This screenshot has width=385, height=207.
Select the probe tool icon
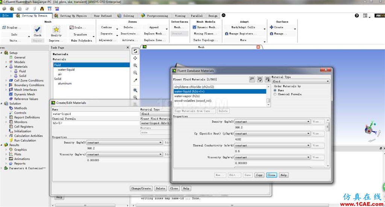pyautogui.click(x=135, y=80)
